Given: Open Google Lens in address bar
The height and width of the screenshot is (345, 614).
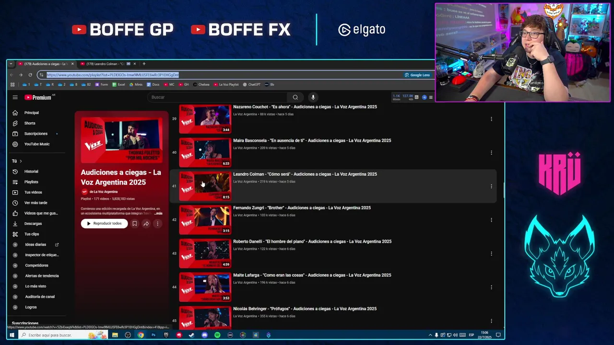Looking at the screenshot, I should point(417,75).
